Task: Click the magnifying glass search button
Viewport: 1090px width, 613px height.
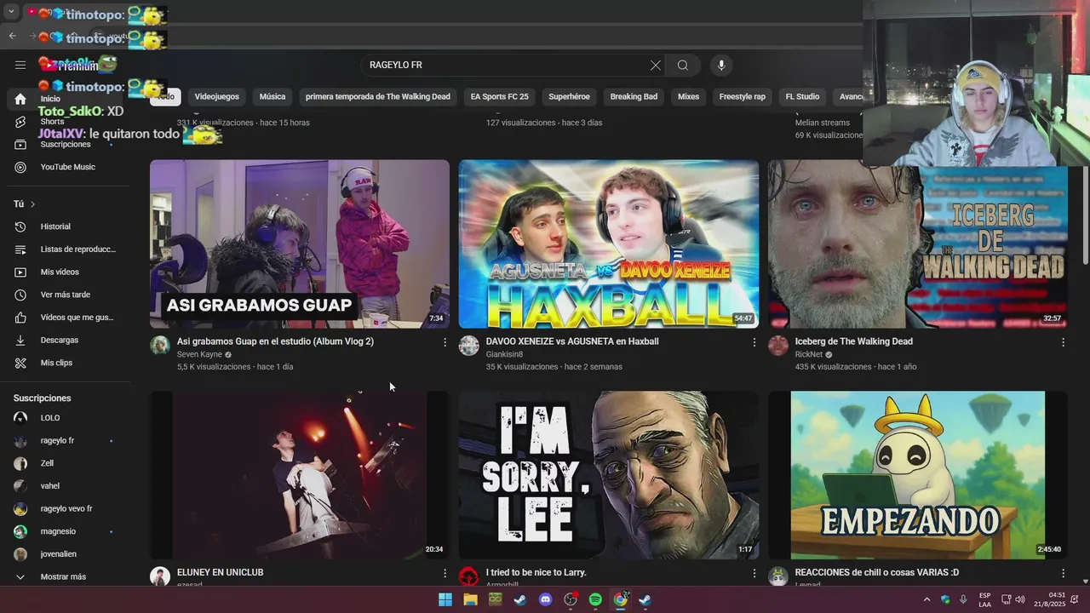Action: click(x=683, y=65)
